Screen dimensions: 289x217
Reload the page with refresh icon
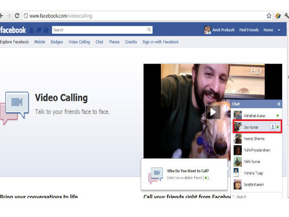coord(17,16)
